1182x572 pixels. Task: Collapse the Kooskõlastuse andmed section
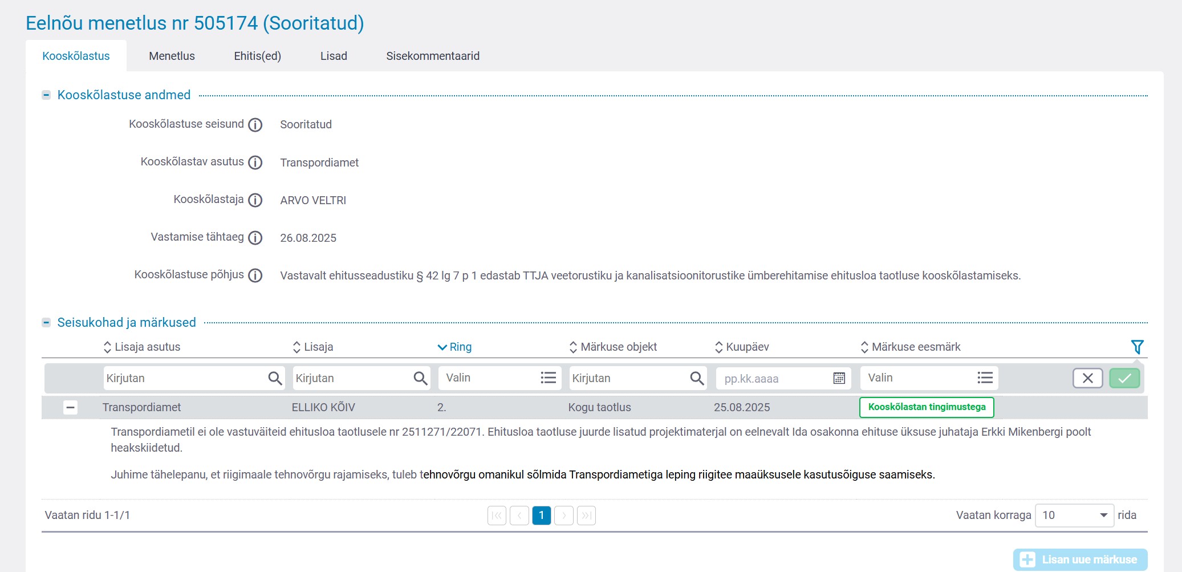tap(46, 95)
